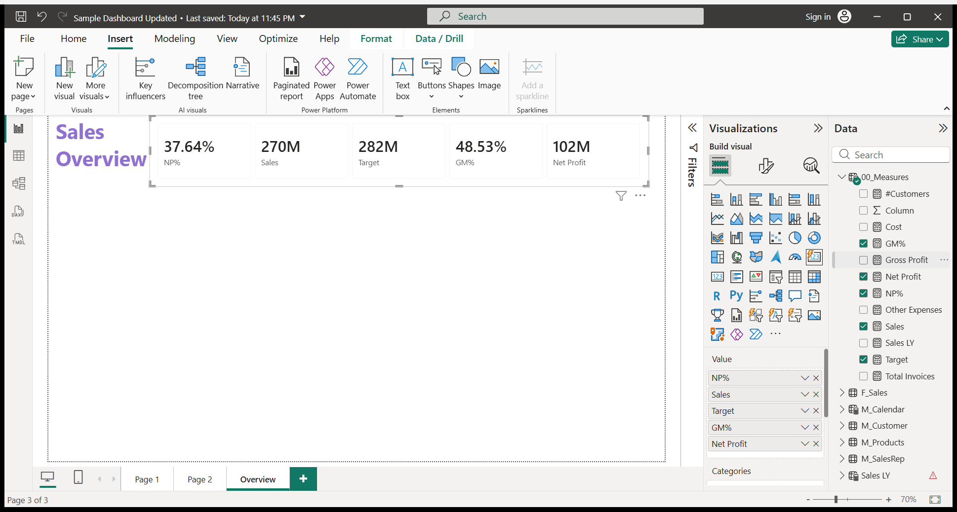Click the zoom slider handle

coord(836,500)
